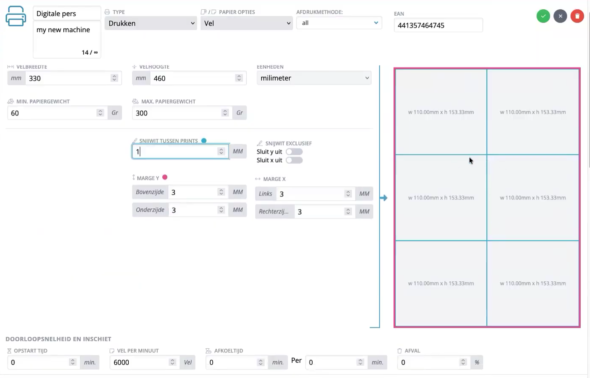Viewport: 590px width, 378px height.
Task: Click the grey X cancel button
Action: (x=560, y=16)
